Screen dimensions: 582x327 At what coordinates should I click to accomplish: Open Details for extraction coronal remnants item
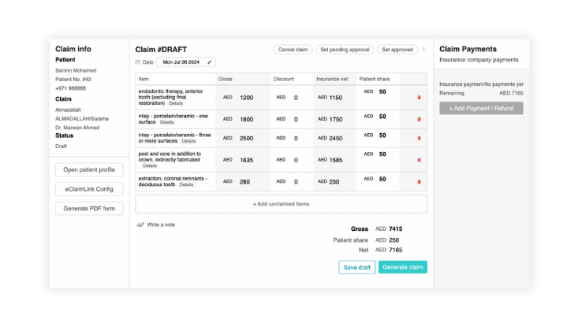tap(186, 184)
